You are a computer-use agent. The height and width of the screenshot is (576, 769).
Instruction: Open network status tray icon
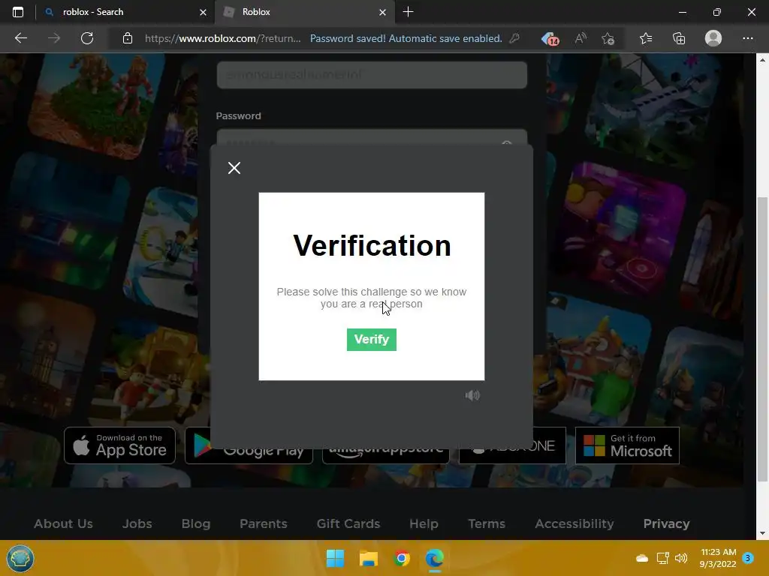tap(662, 558)
